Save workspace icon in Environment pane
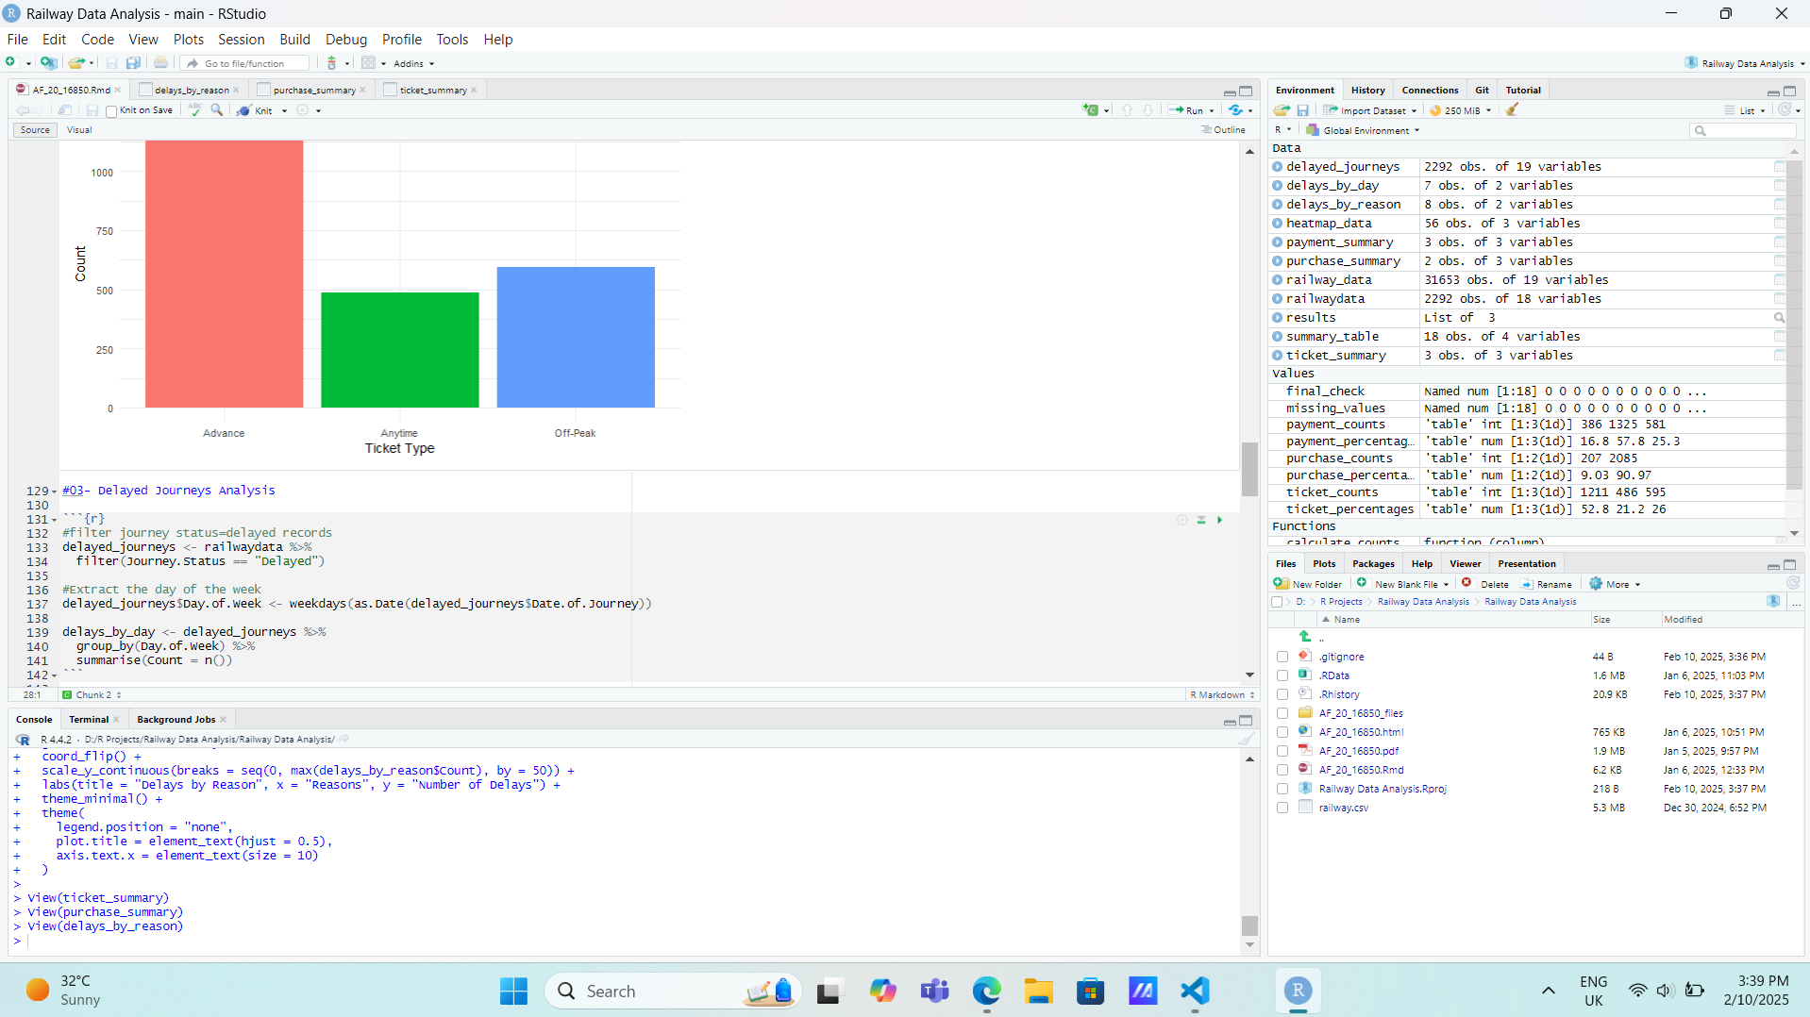The height and width of the screenshot is (1017, 1810). tap(1303, 110)
